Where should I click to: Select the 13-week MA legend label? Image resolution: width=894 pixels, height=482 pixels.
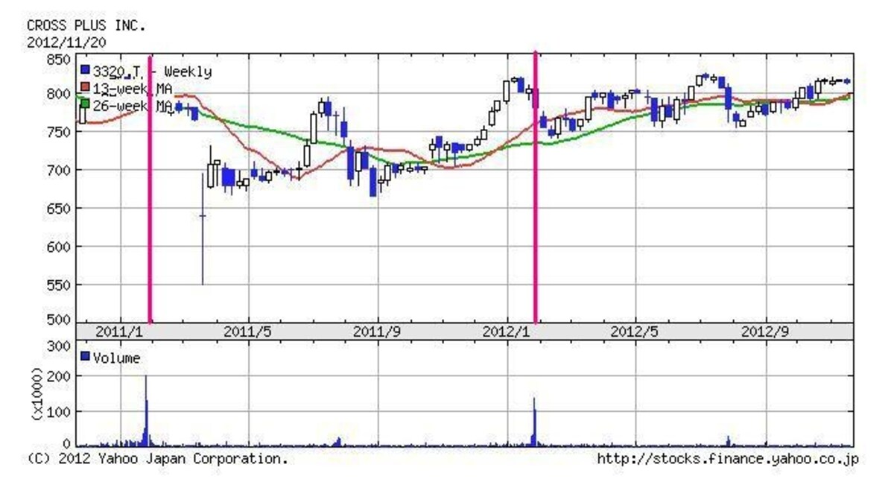tap(133, 89)
